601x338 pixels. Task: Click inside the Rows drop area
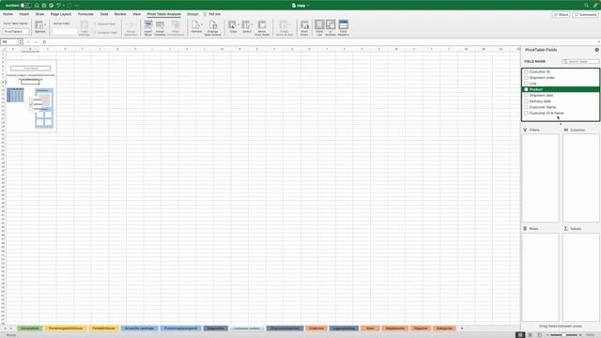540,277
